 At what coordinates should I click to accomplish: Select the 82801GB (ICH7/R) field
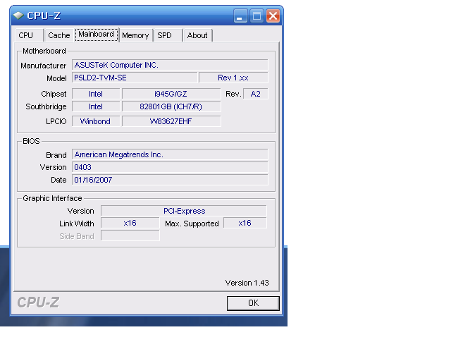tap(171, 106)
